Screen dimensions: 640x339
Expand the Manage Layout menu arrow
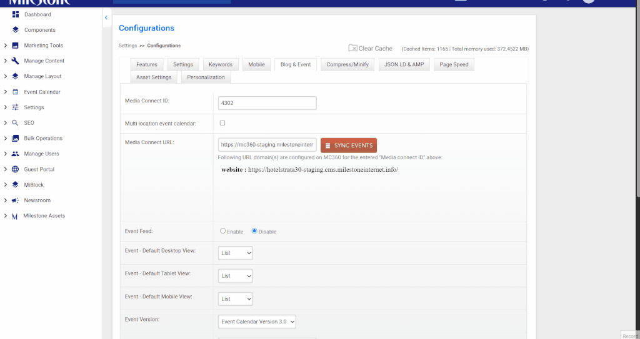tap(5, 76)
